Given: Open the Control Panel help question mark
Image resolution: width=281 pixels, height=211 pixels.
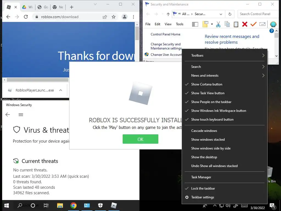Looking at the screenshot, I should tap(271, 31).
